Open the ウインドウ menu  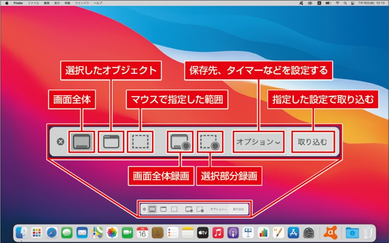tap(82, 3)
